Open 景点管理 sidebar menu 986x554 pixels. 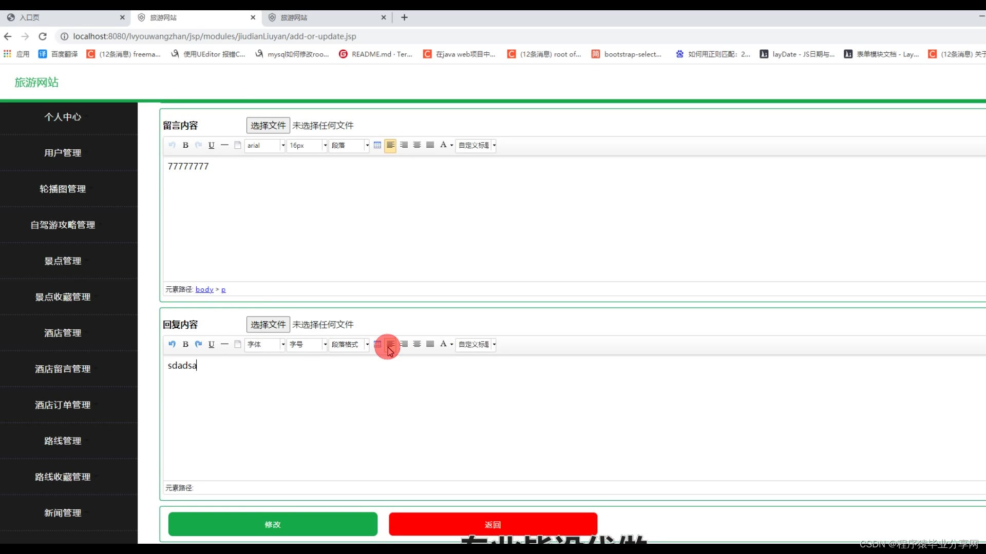tap(63, 261)
